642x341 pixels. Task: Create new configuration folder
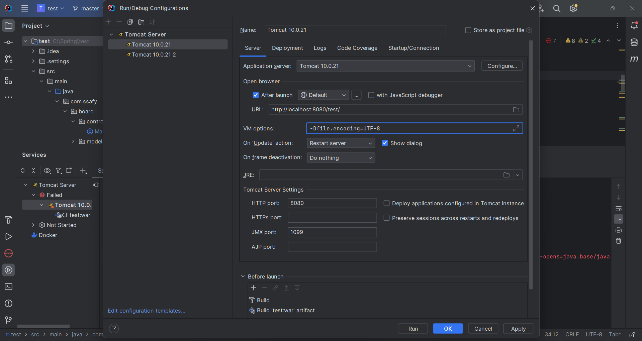(x=141, y=22)
